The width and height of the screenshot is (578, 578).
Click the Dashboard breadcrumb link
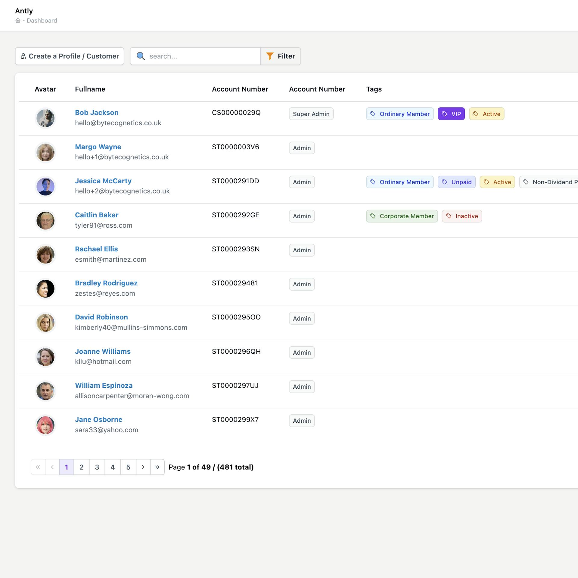[x=42, y=20]
